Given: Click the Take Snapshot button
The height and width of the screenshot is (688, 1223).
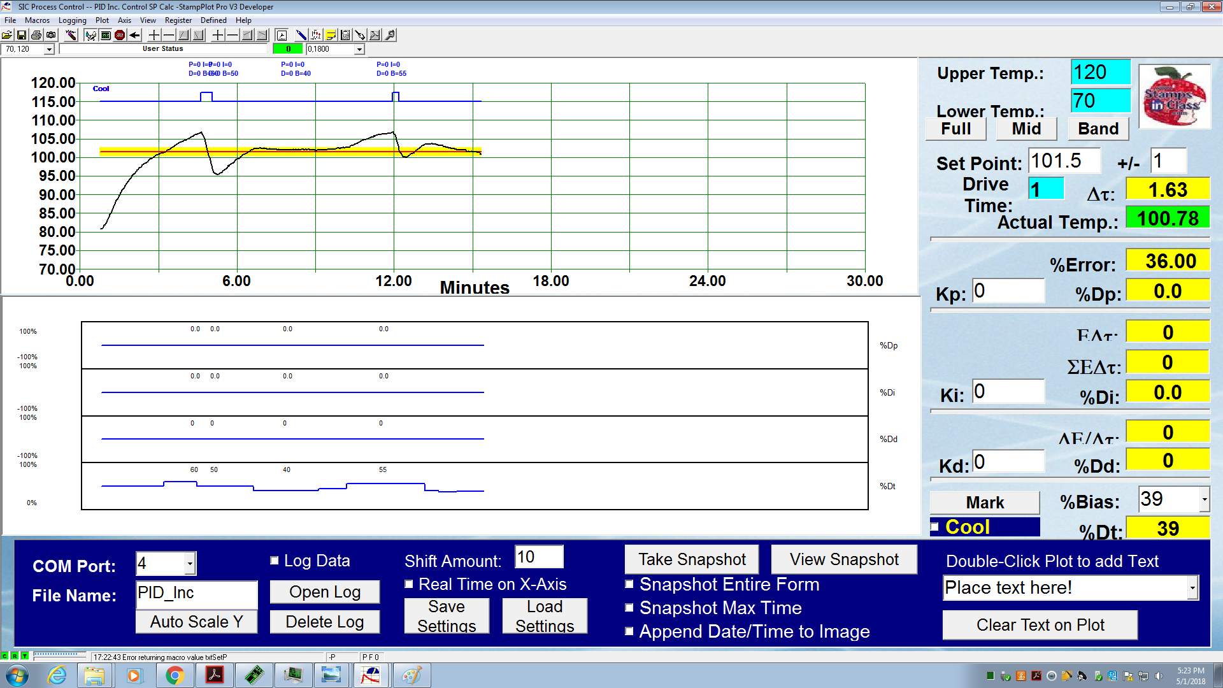Looking at the screenshot, I should tap(692, 559).
